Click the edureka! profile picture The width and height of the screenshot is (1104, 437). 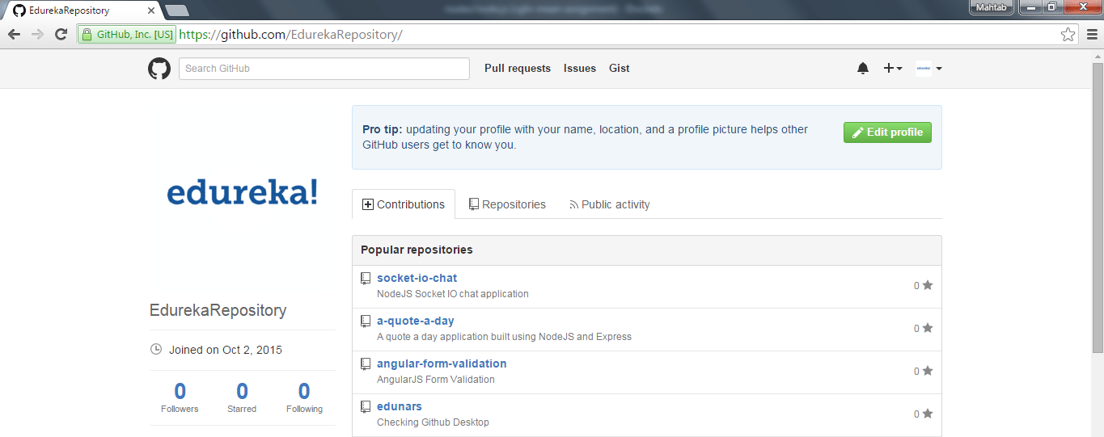point(243,194)
